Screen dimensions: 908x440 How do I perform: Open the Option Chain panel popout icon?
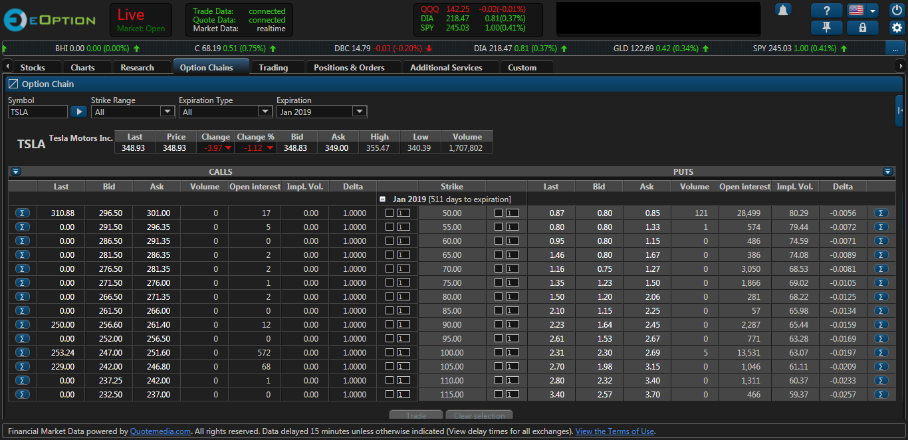point(13,84)
